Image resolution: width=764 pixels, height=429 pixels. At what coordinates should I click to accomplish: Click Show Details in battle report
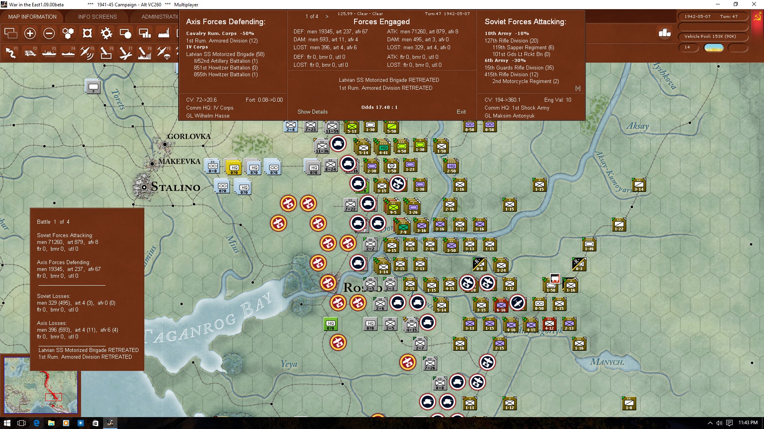pyautogui.click(x=312, y=112)
